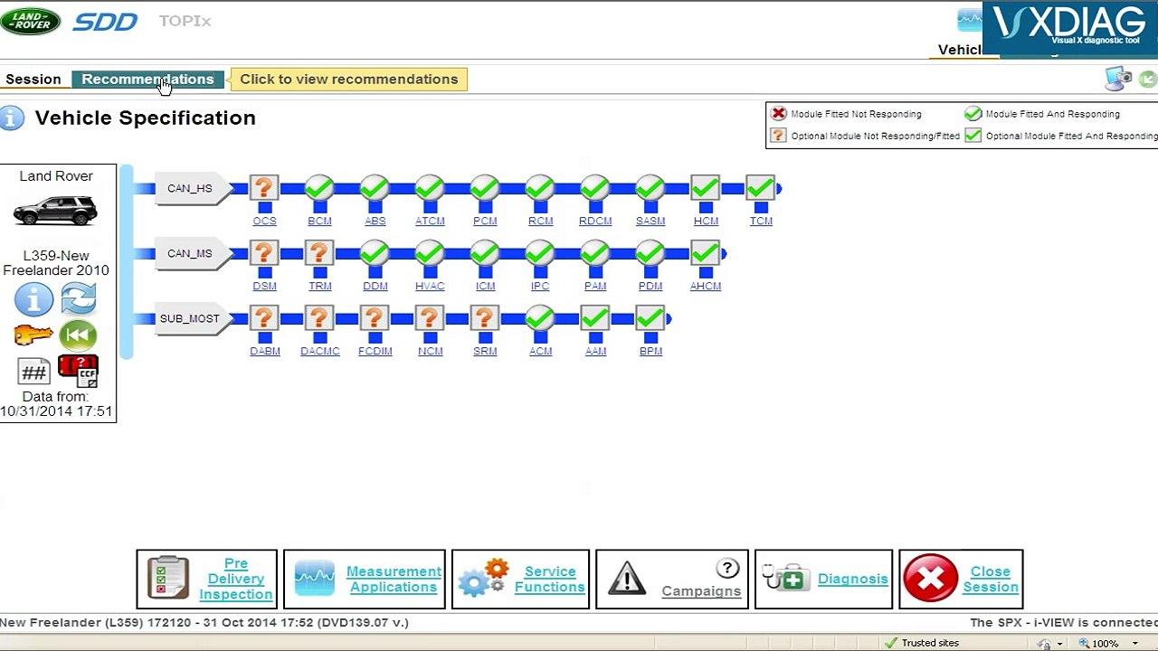
Task: Click the orange key icon
Action: click(33, 336)
